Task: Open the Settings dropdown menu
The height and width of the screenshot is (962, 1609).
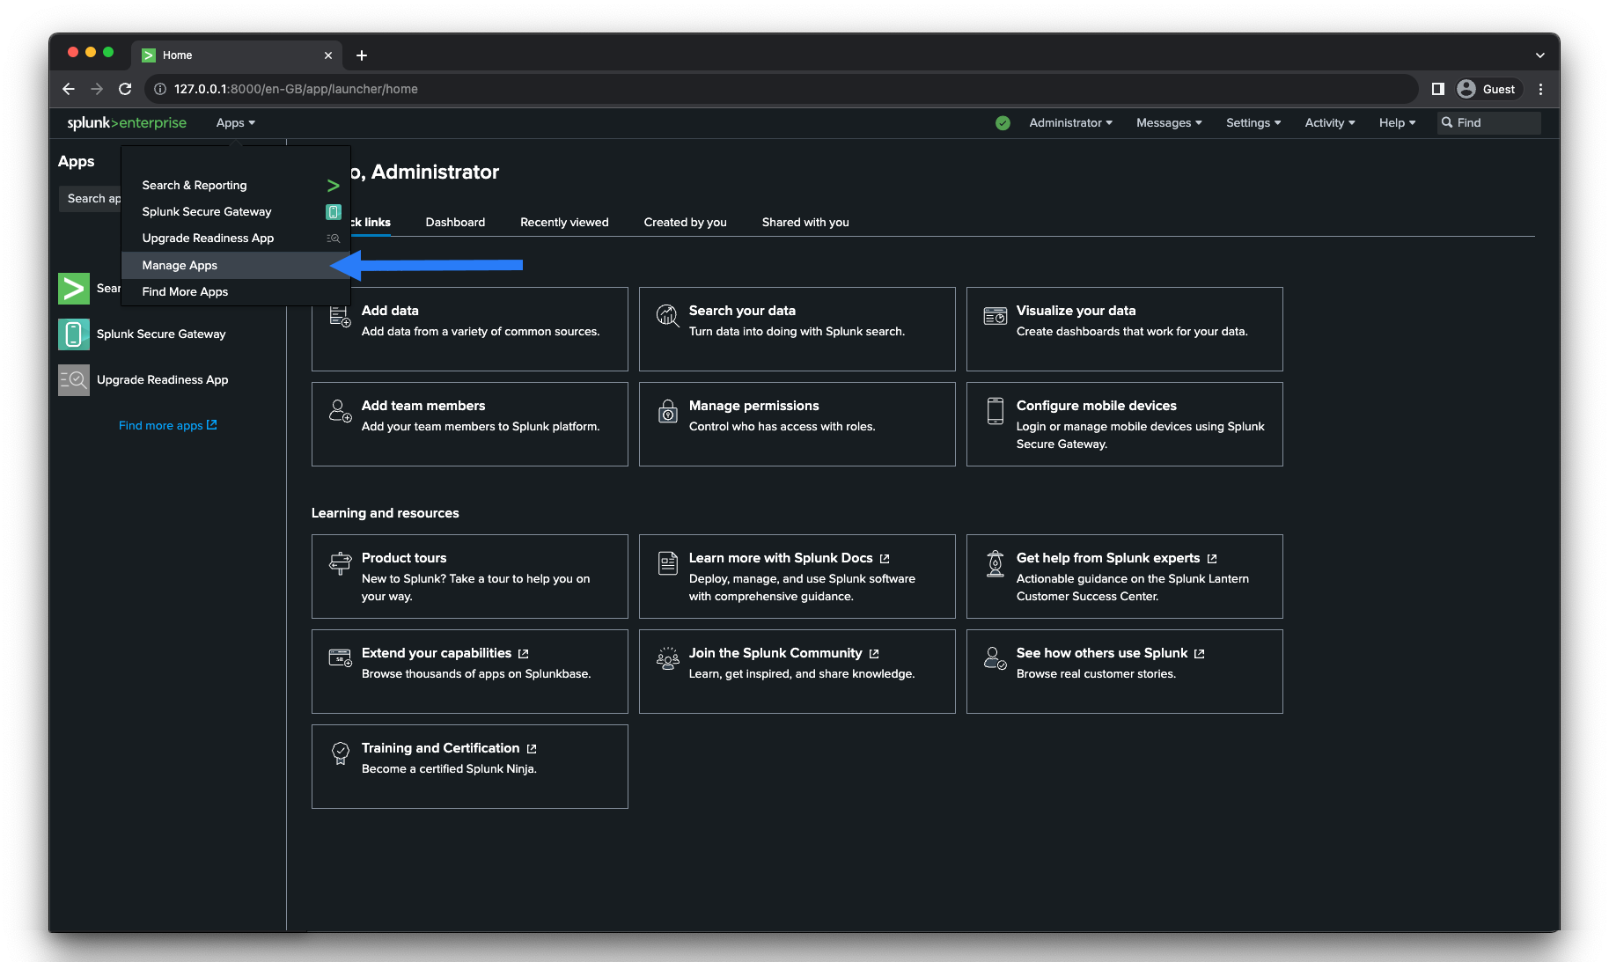Action: point(1253,123)
